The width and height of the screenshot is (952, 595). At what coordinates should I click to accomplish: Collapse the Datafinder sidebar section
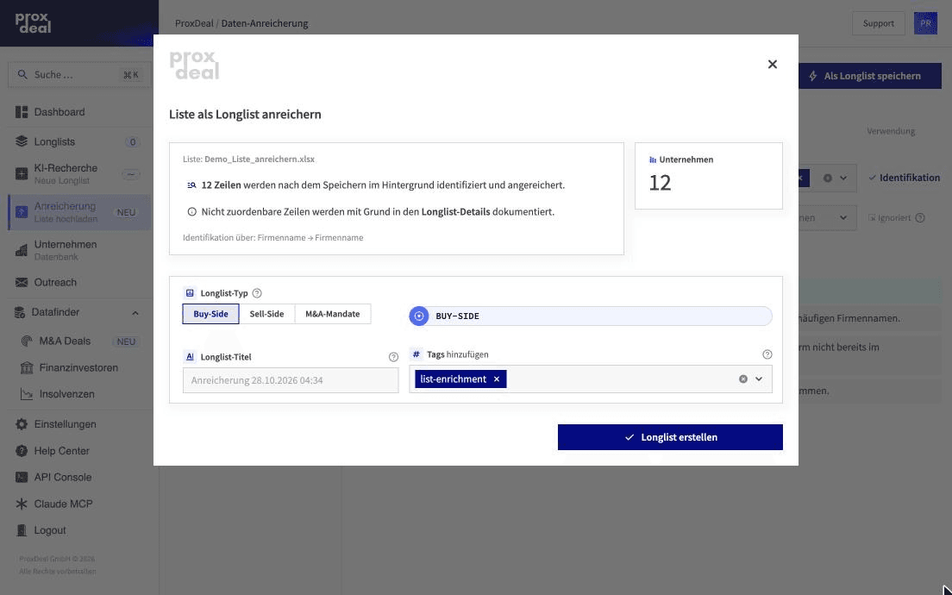pyautogui.click(x=135, y=313)
